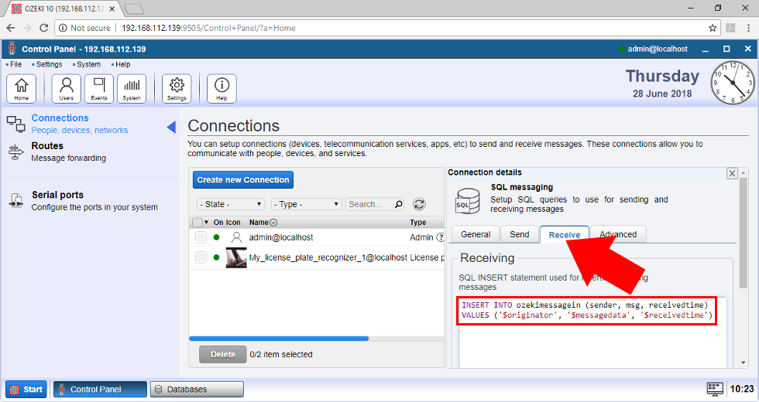Image resolution: width=759 pixels, height=402 pixels.
Task: Expand the State filter dropdown
Action: coord(231,204)
